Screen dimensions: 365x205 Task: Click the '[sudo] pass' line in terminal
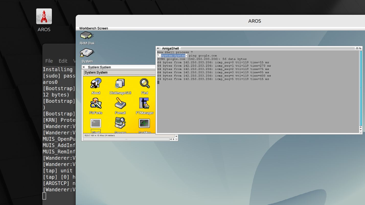pos(59,76)
